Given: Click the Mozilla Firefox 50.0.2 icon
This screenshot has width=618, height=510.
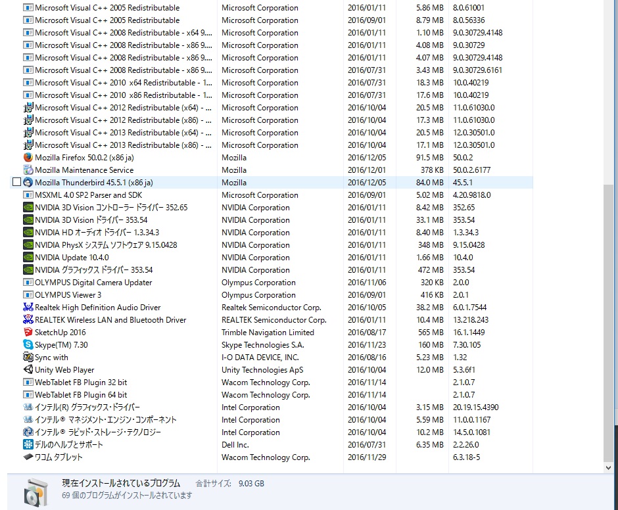Looking at the screenshot, I should 28,158.
